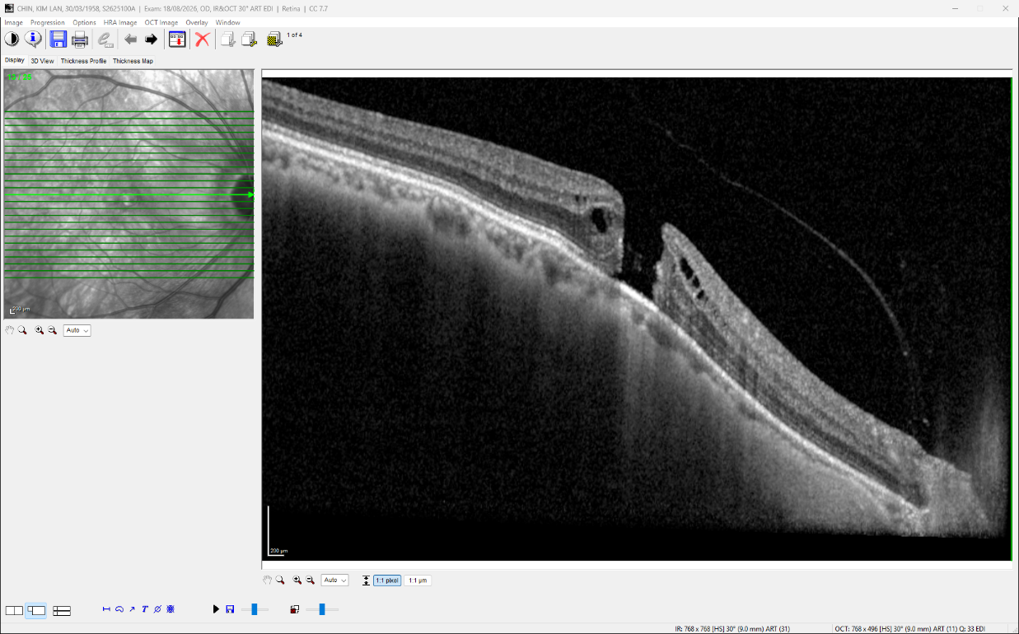Switch to stacked rows layout view
Viewport: 1019px width, 634px height.
tap(62, 610)
